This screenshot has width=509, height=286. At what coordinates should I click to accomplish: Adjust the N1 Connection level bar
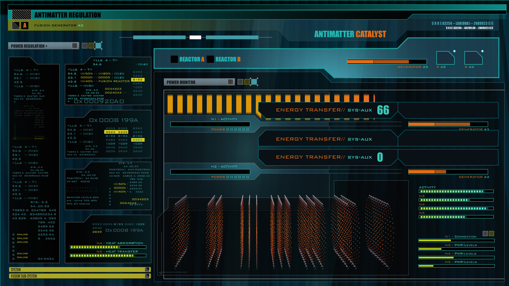pyautogui.click(x=456, y=240)
